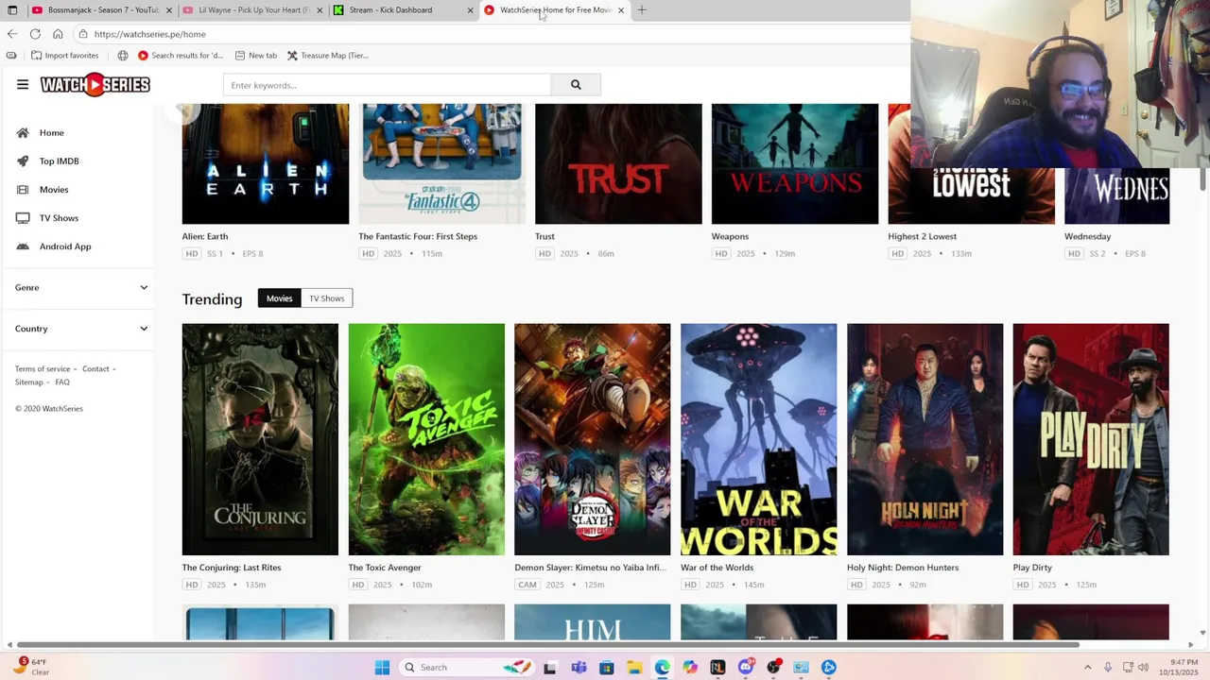Open Movies in sidebar
The height and width of the screenshot is (680, 1210).
pyautogui.click(x=54, y=190)
